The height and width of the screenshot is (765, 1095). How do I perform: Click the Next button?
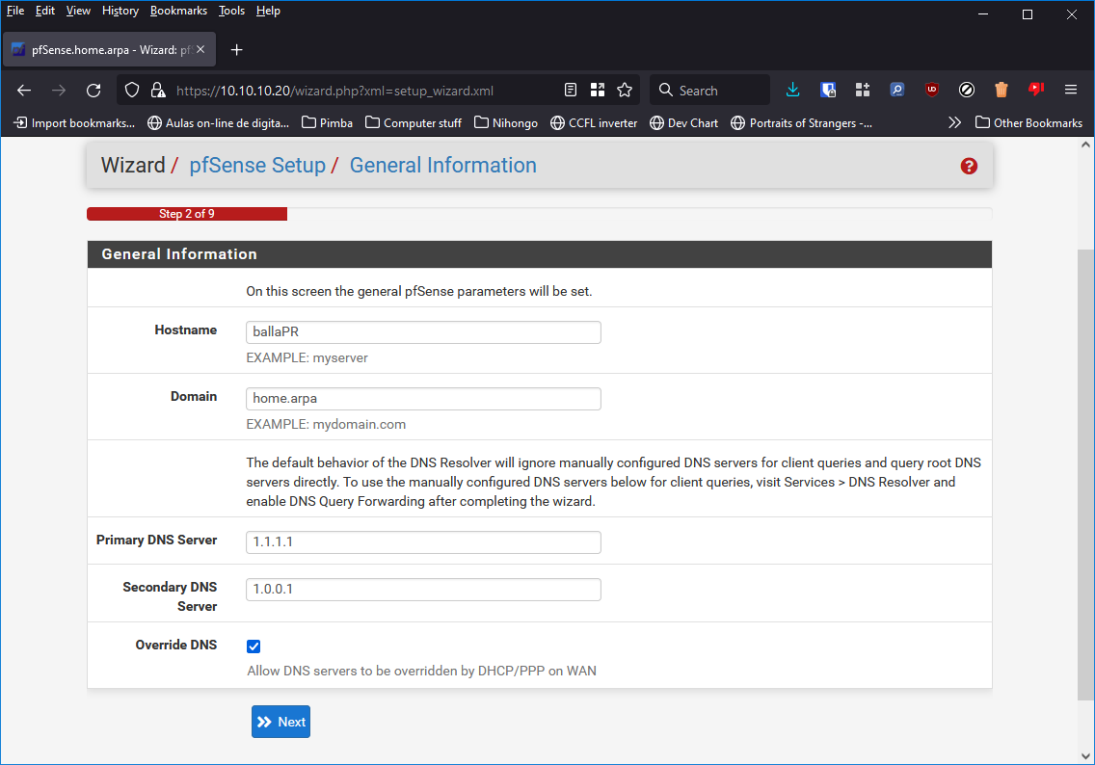click(x=280, y=722)
